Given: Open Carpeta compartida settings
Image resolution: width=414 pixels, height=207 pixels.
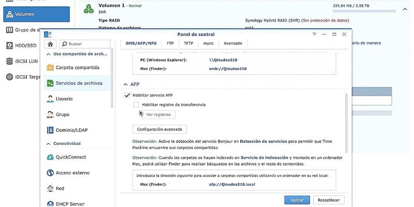Looking at the screenshot, I should pyautogui.click(x=77, y=68).
